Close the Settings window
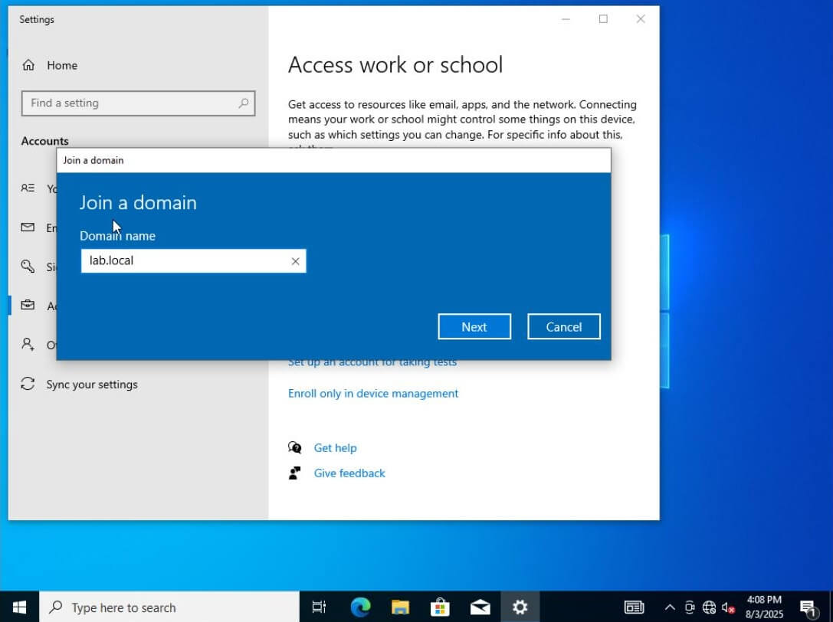The image size is (833, 622). click(641, 19)
